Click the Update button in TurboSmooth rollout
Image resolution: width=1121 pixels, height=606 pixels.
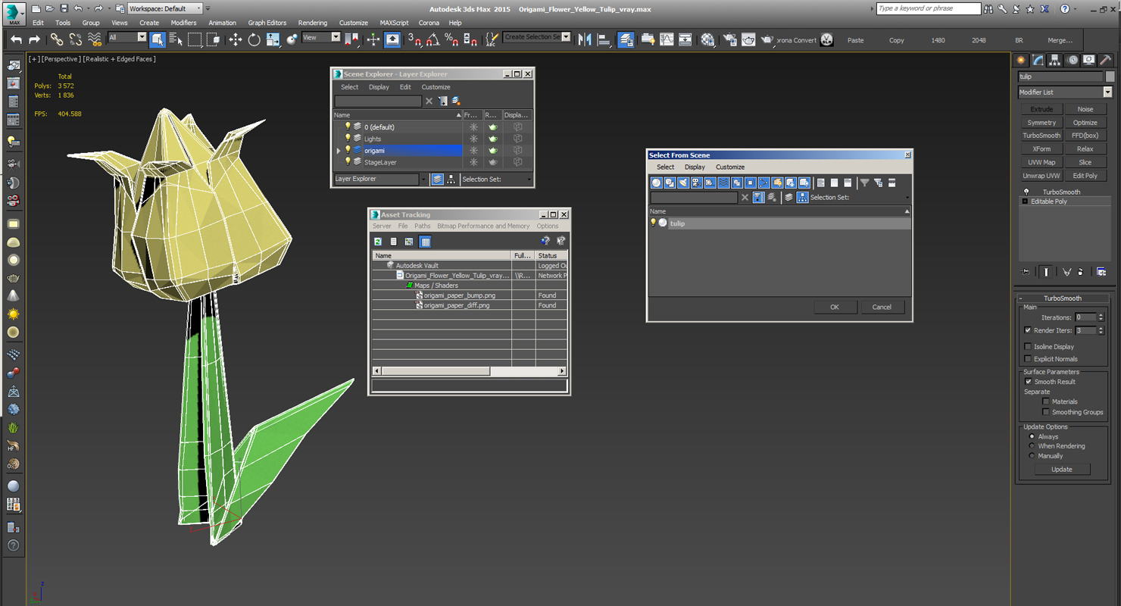[1062, 469]
